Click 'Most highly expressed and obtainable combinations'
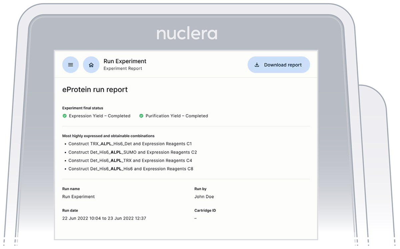The height and width of the screenshot is (249, 400). click(108, 136)
